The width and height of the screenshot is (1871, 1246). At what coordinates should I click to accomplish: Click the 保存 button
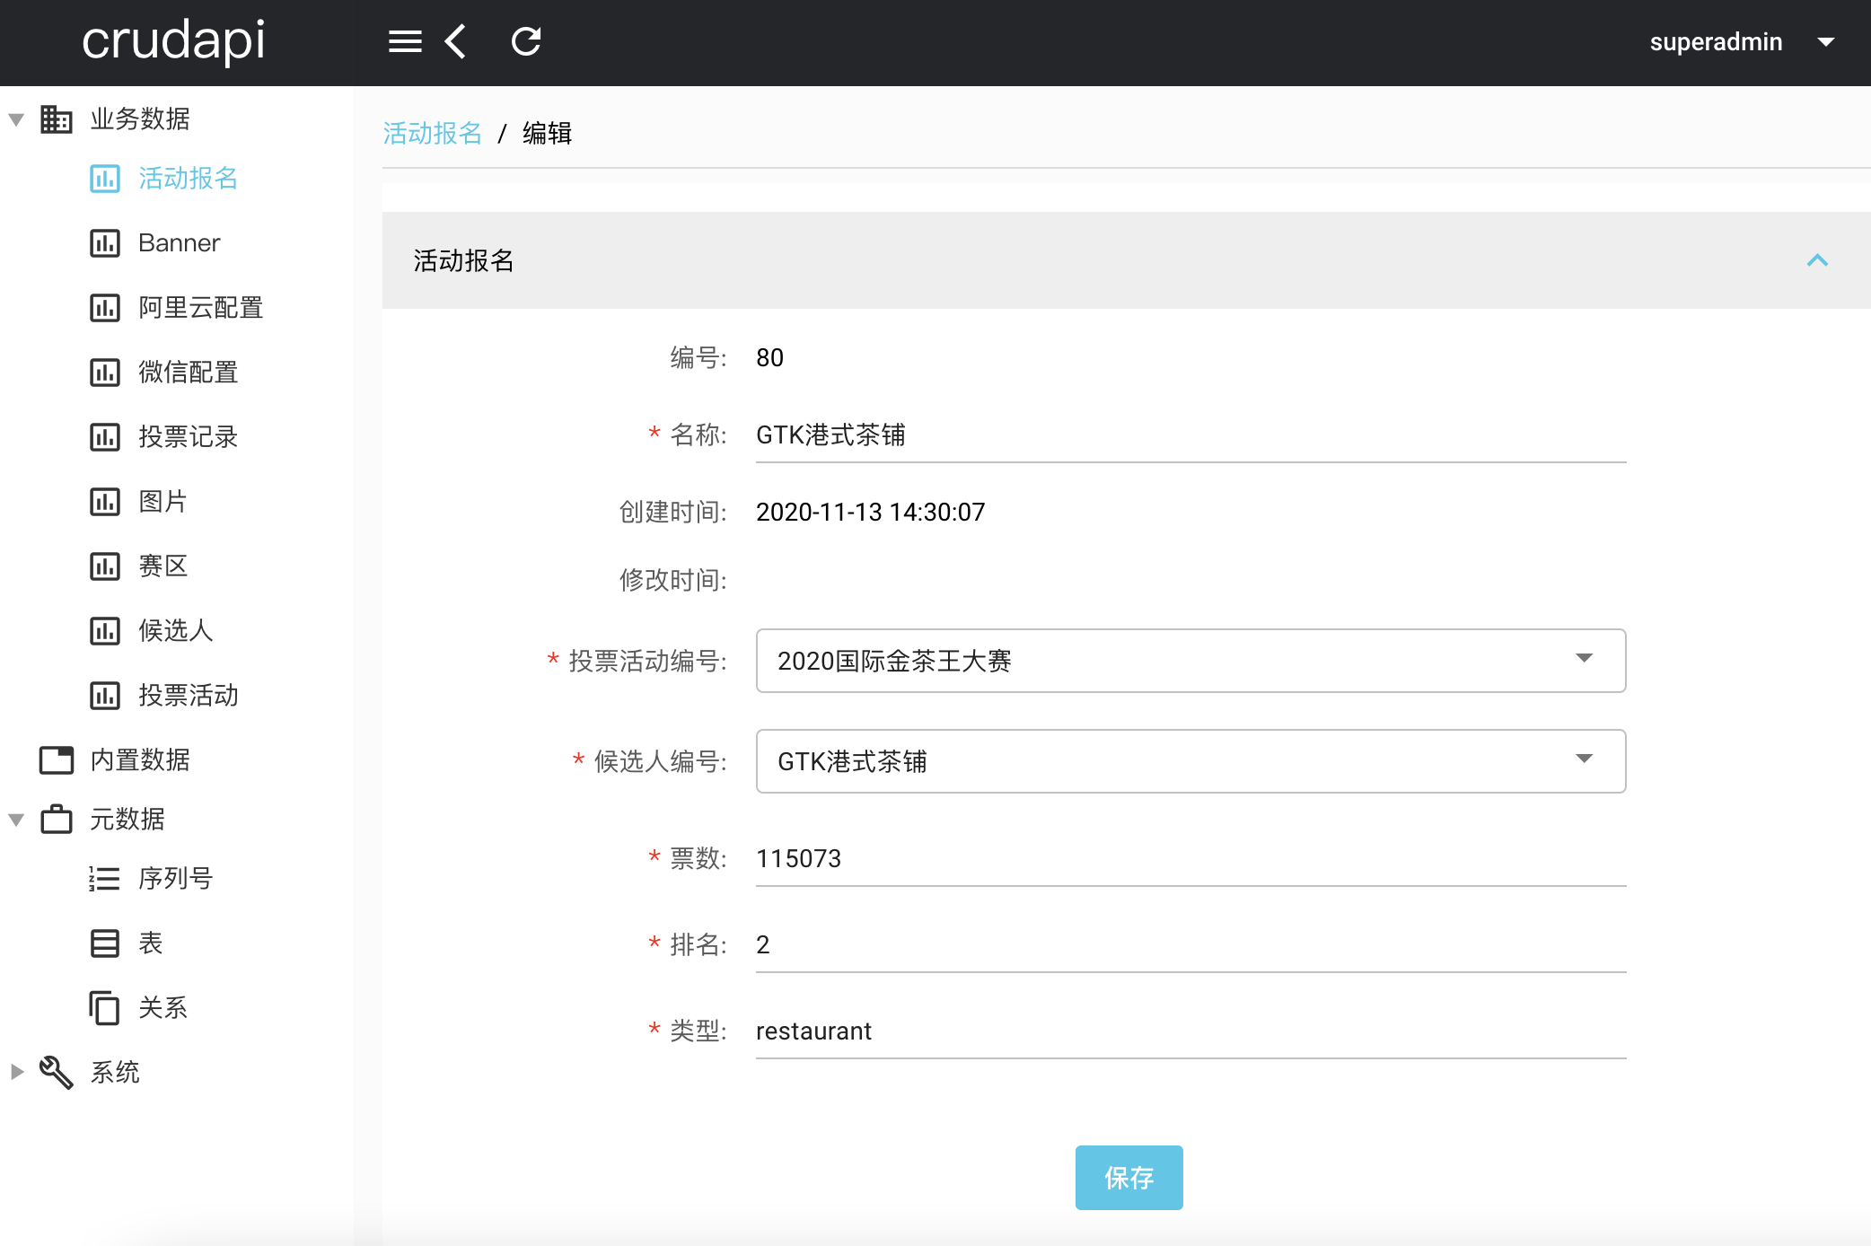[1129, 1177]
